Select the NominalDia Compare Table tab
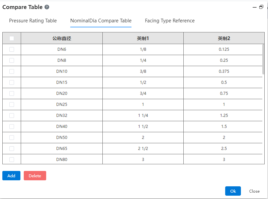 101,21
